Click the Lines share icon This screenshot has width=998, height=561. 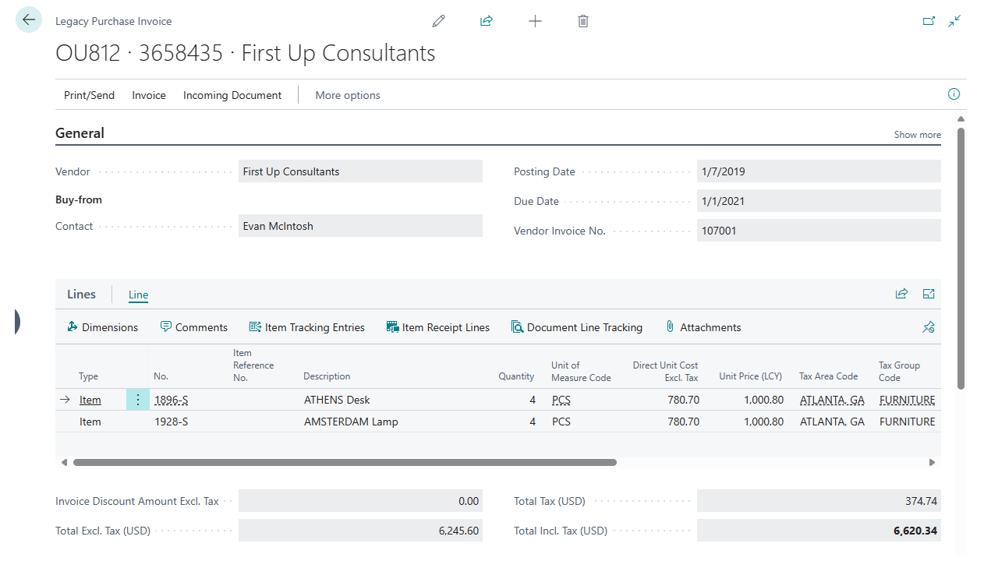(902, 294)
